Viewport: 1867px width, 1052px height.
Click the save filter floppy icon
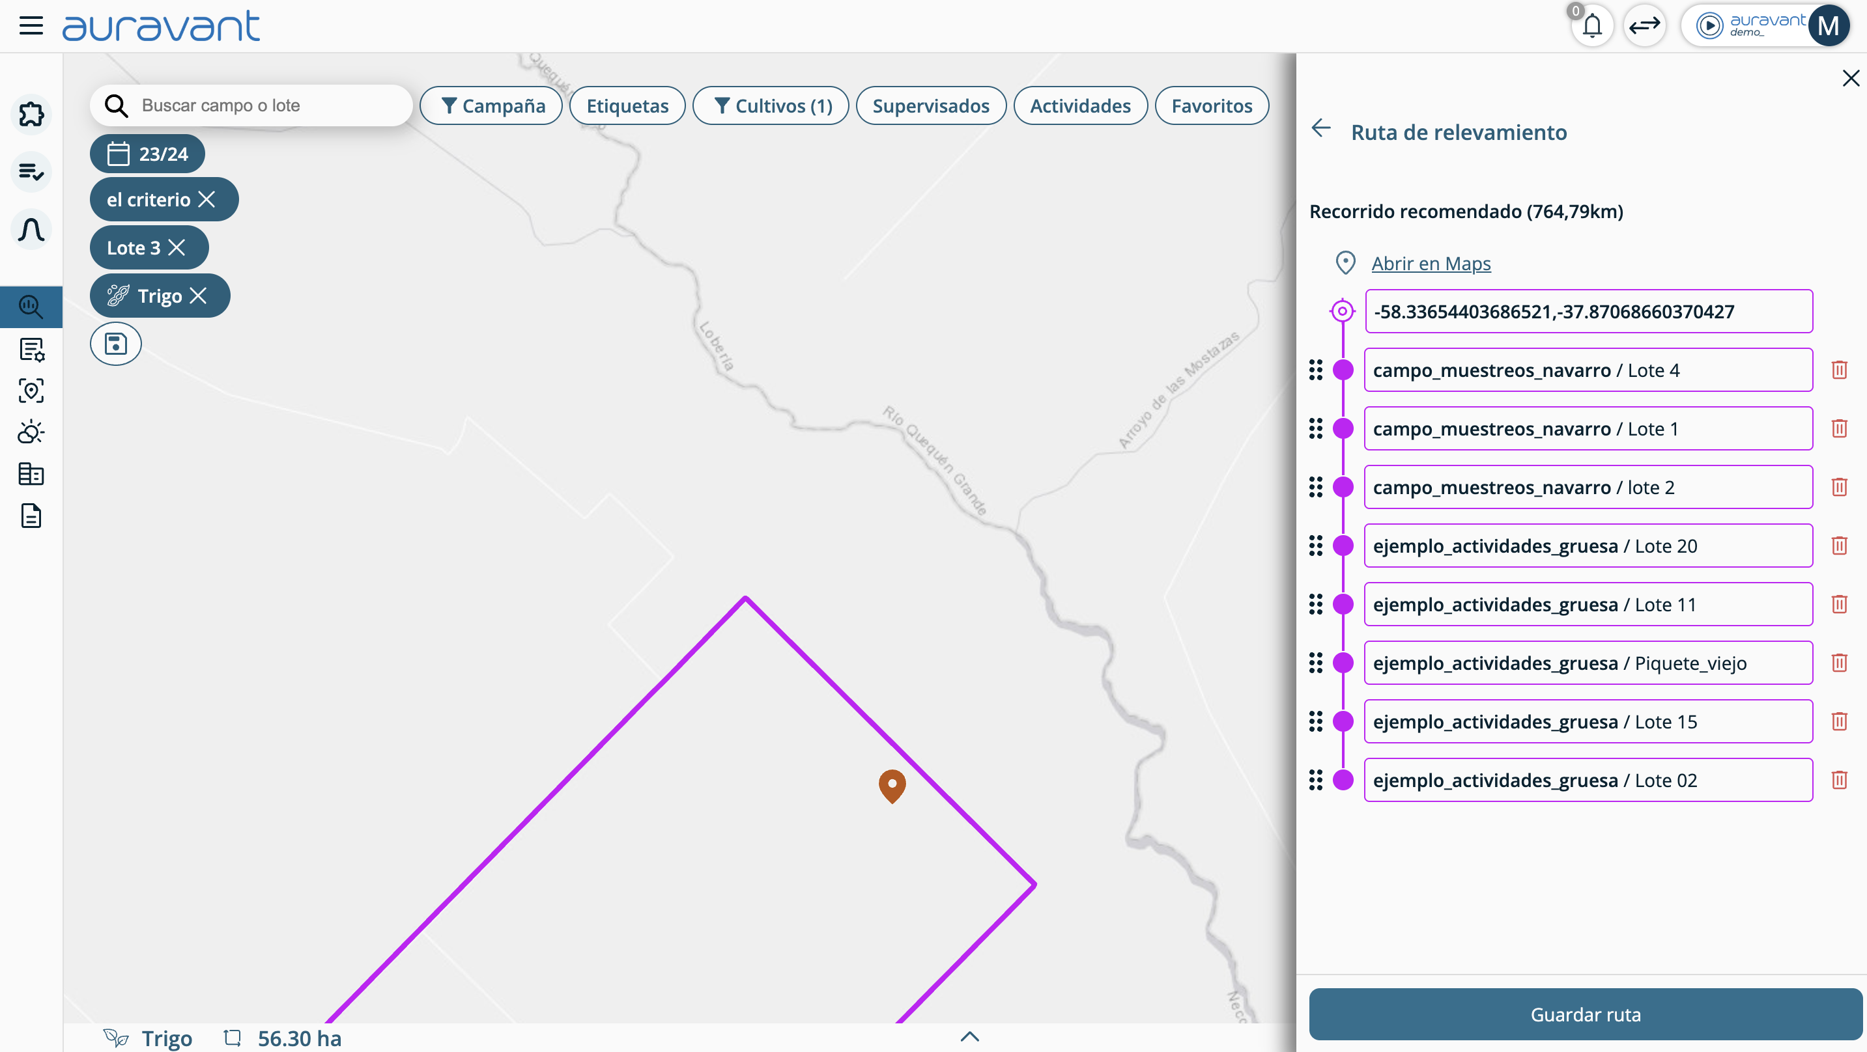116,344
